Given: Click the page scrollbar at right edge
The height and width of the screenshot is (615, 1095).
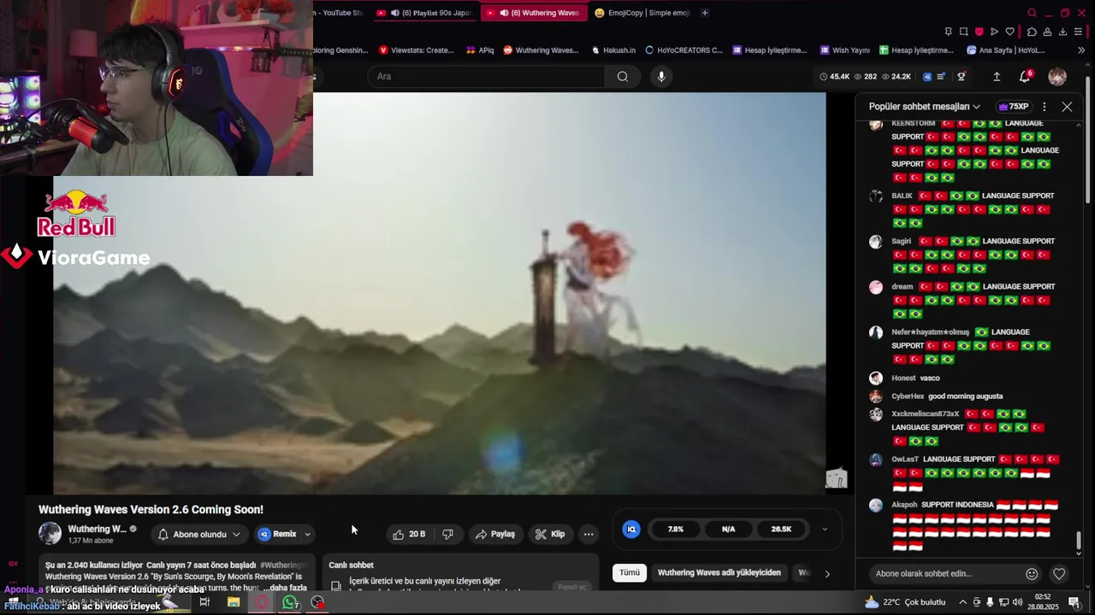Looking at the screenshot, I should (x=1089, y=141).
